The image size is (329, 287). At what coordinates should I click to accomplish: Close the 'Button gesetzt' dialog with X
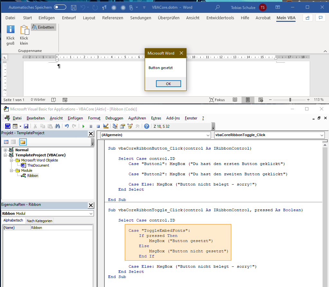181,53
